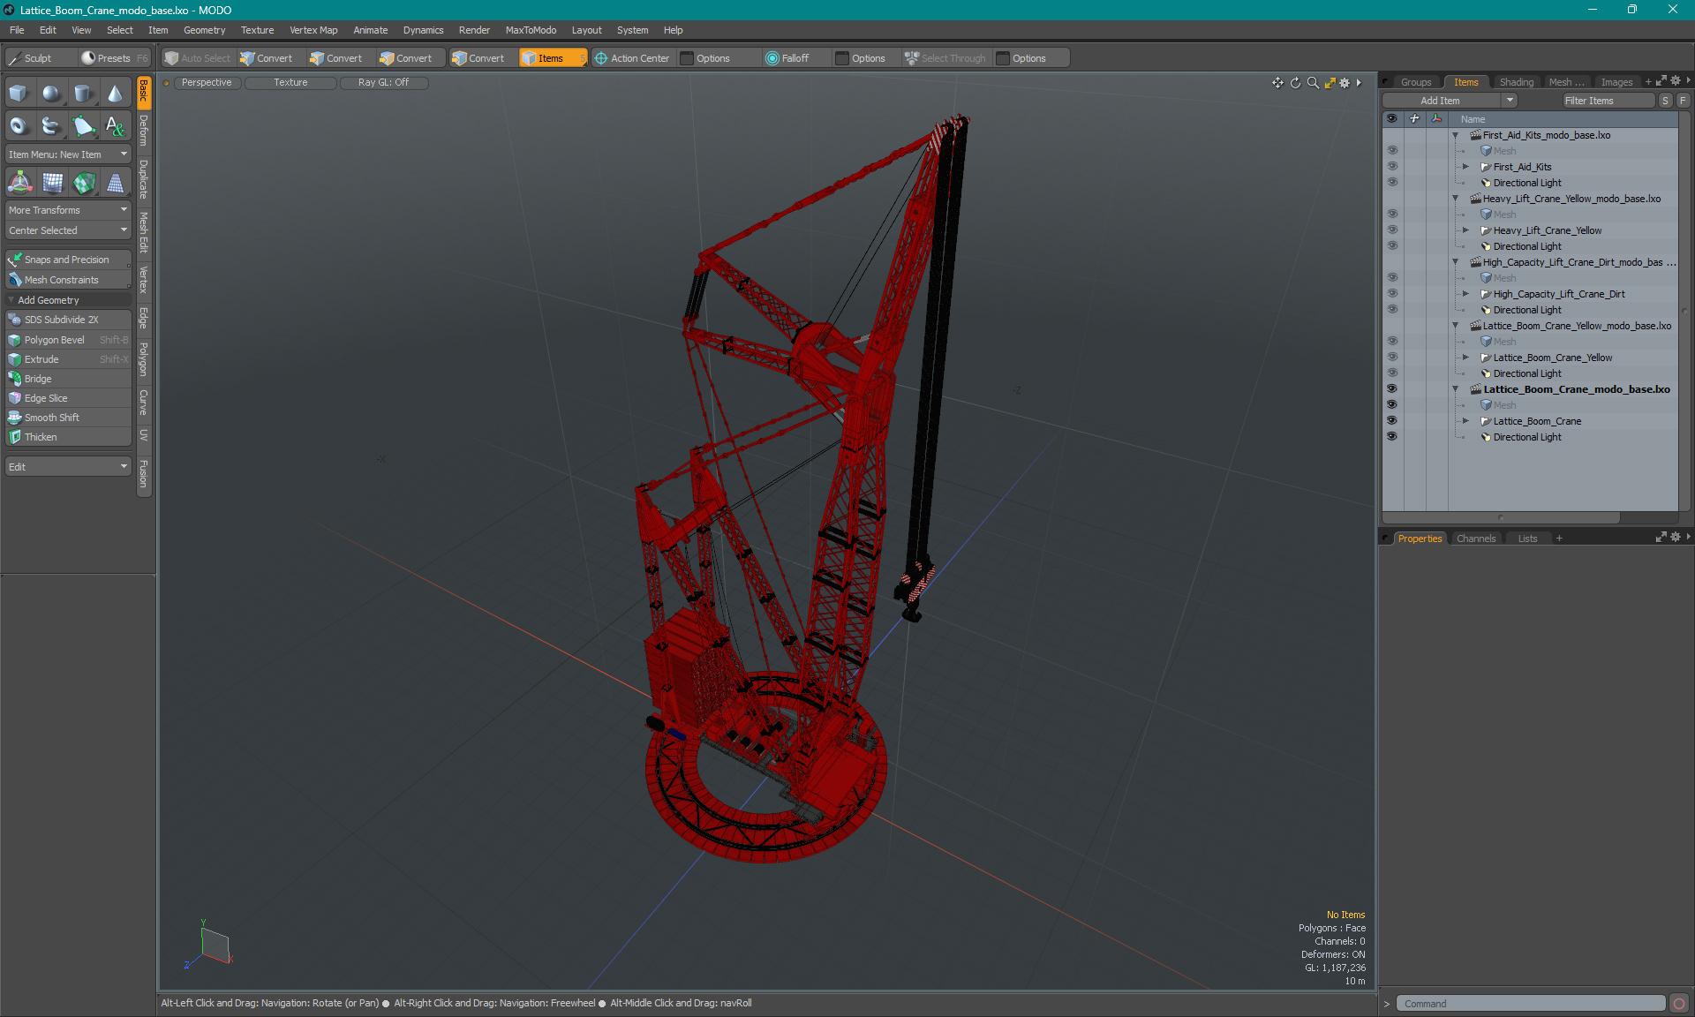Open Properties panel settings gear

(x=1676, y=537)
